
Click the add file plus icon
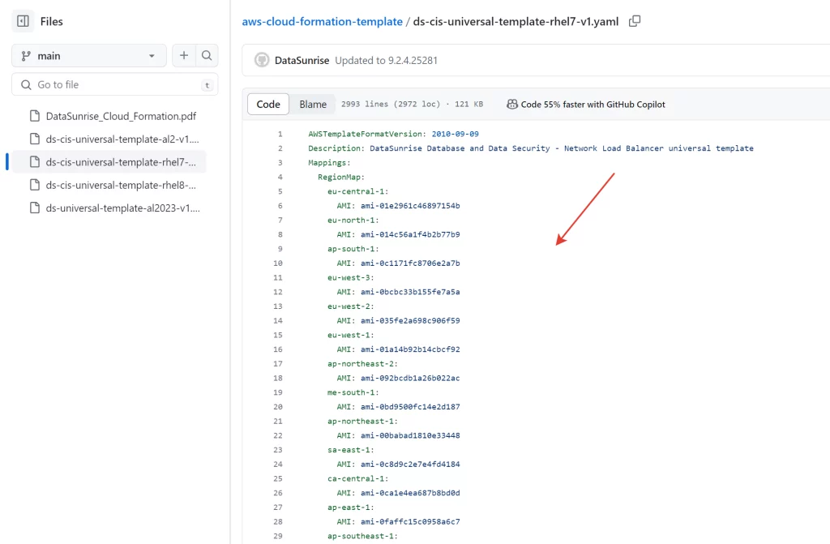pyautogui.click(x=184, y=56)
